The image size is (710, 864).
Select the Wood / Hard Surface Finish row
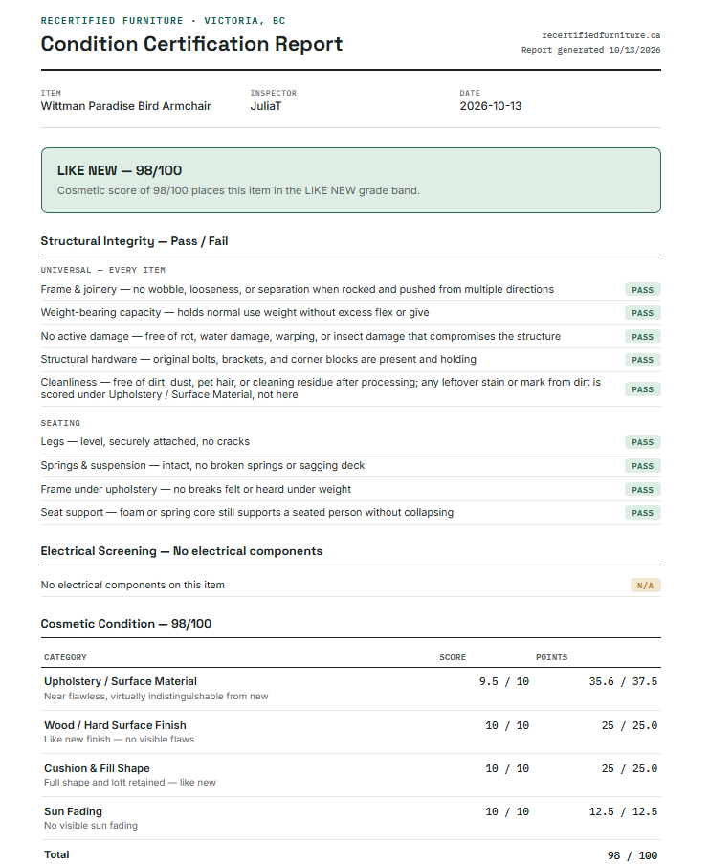350,732
